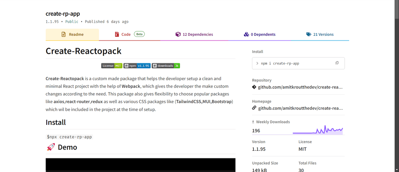Click the Dependencies cube icon
The height and width of the screenshot is (172, 399).
(178, 35)
